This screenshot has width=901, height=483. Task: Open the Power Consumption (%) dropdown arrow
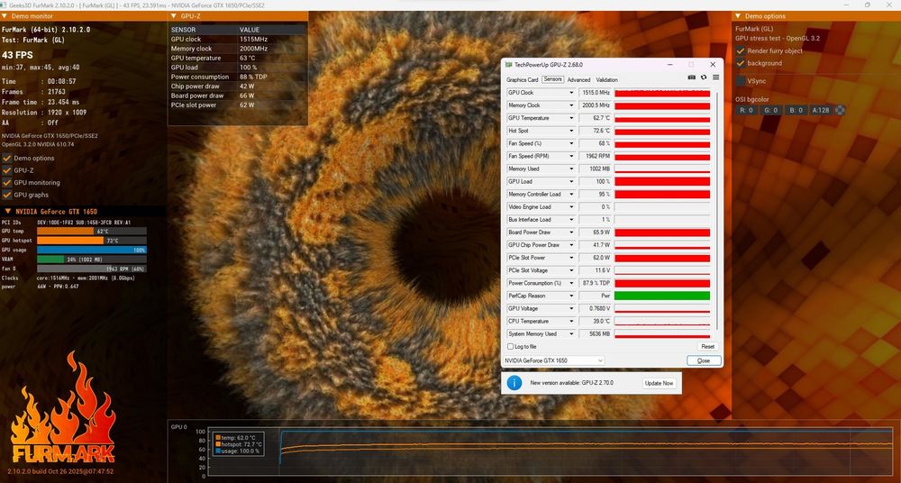tap(571, 283)
